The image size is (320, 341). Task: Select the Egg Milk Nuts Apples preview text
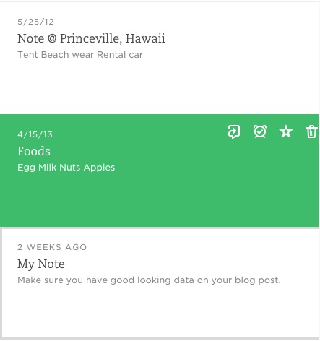coord(66,168)
